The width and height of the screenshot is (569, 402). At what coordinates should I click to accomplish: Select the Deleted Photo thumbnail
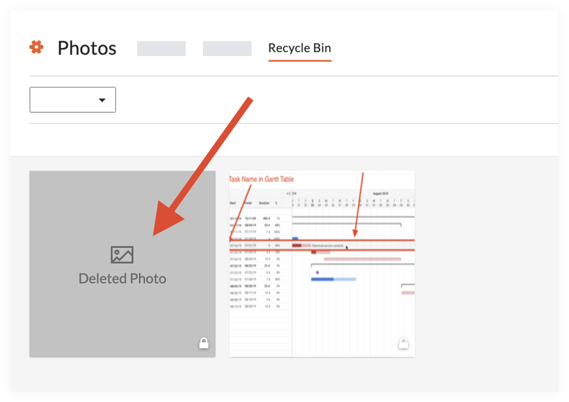122,264
